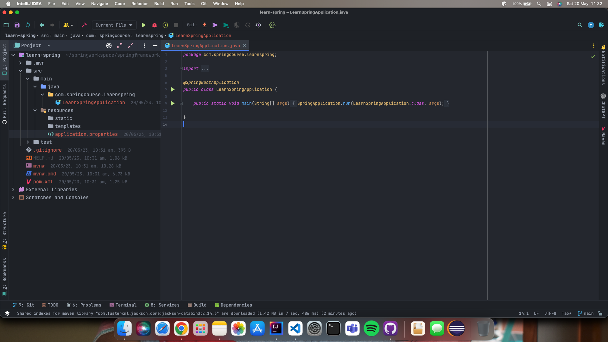The height and width of the screenshot is (342, 608).
Task: Click the Git Push icon
Action: point(226,25)
